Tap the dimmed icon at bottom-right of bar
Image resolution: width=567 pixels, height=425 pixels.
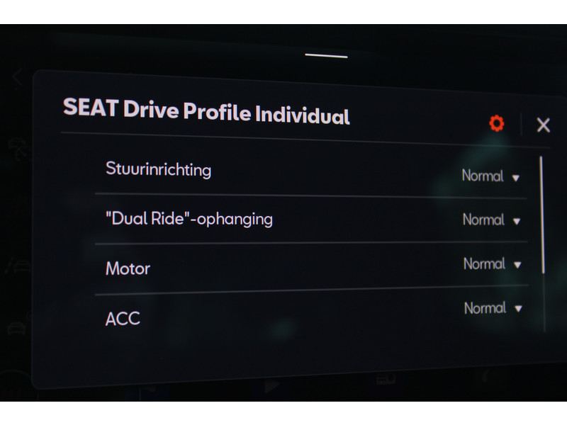[x=485, y=377]
